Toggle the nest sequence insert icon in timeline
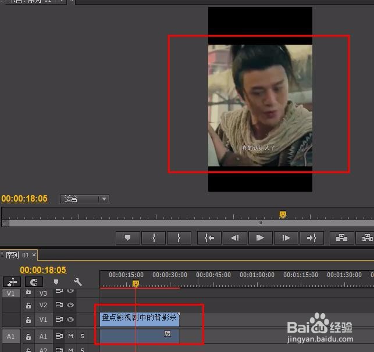This screenshot has height=352, width=374. coord(12,282)
